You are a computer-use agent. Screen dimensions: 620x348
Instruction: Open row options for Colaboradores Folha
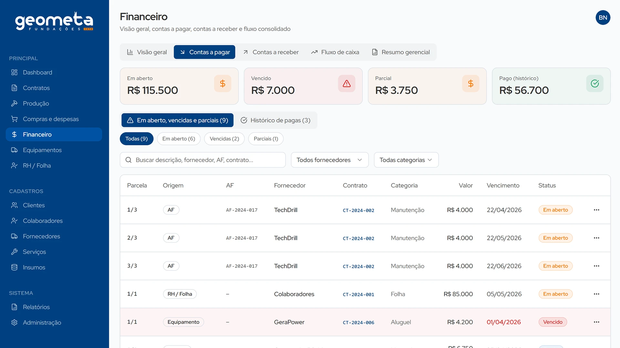click(596, 294)
